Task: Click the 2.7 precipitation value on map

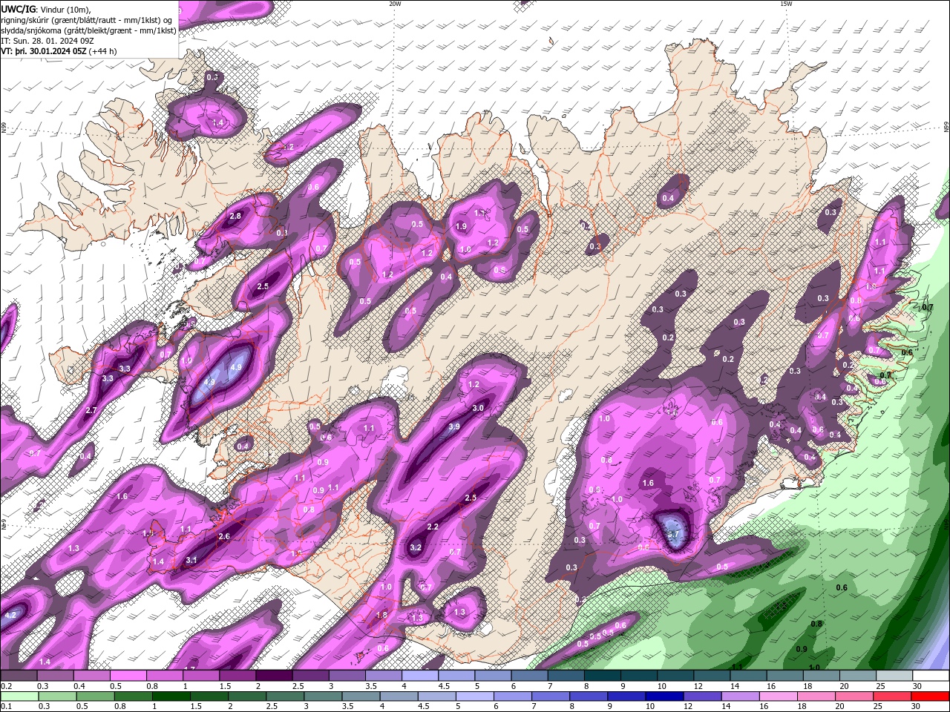Action: (91, 410)
